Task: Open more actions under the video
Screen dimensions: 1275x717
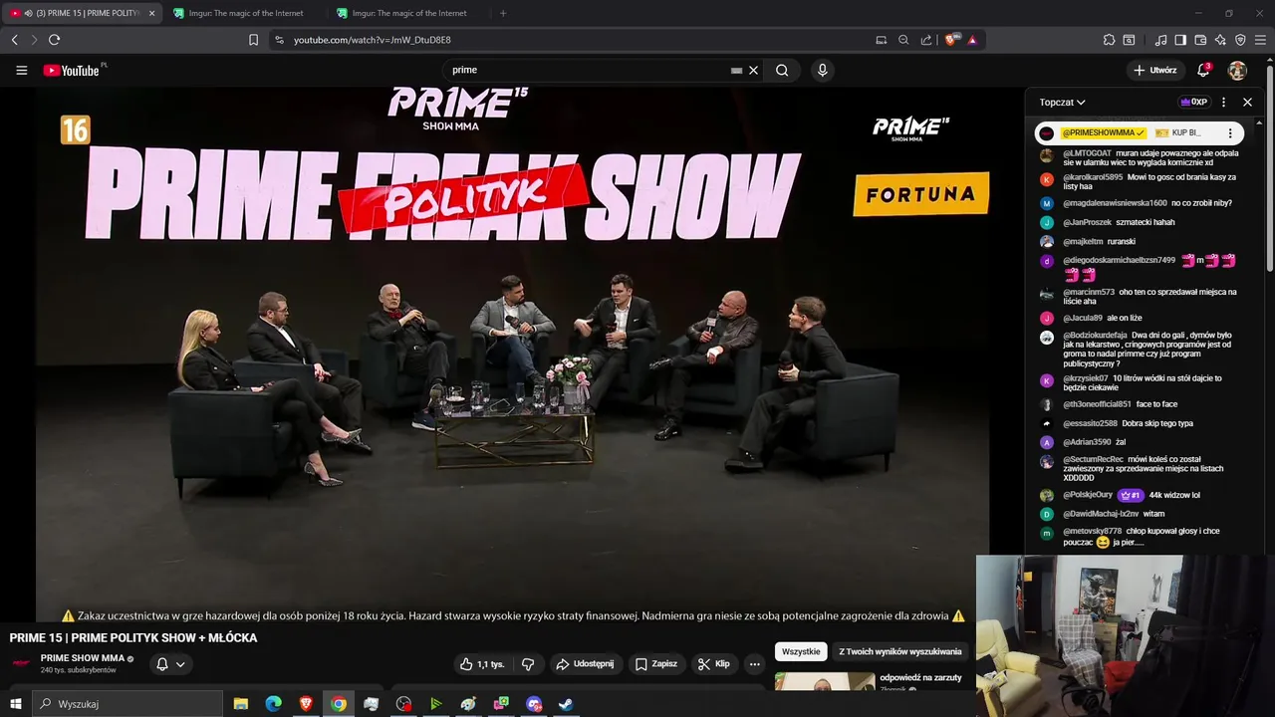Action: tap(754, 664)
